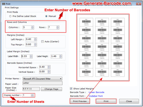Viewport: 143px width, 107px height.
Task: Toggle the Auto (Center) checkbox
Action: (x=42, y=41)
